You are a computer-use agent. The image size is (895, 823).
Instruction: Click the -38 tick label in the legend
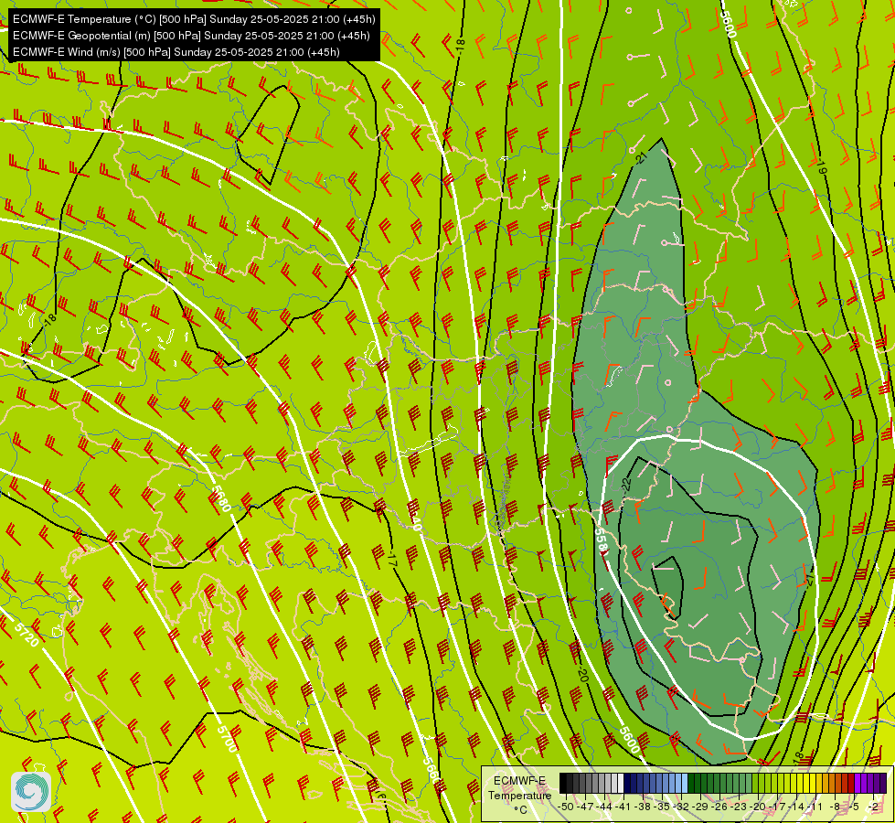pos(643,807)
